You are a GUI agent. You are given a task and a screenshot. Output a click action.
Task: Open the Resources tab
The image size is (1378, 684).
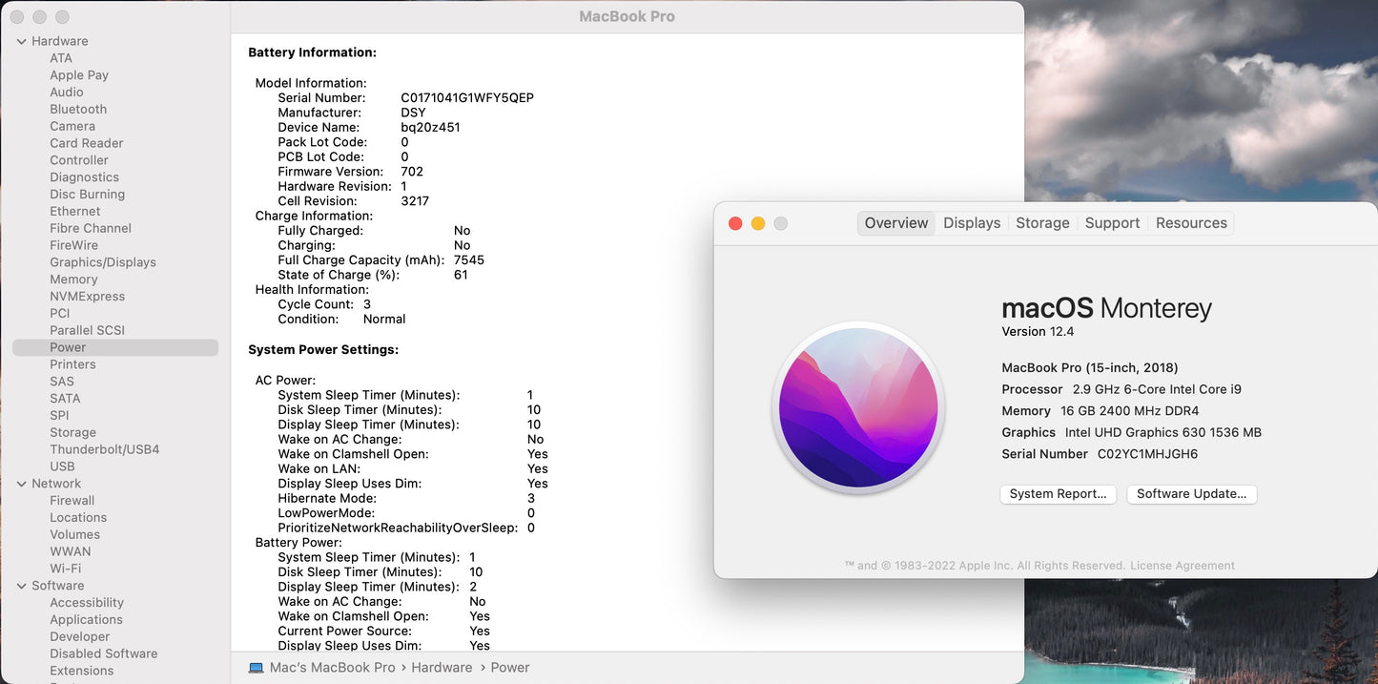[1191, 223]
